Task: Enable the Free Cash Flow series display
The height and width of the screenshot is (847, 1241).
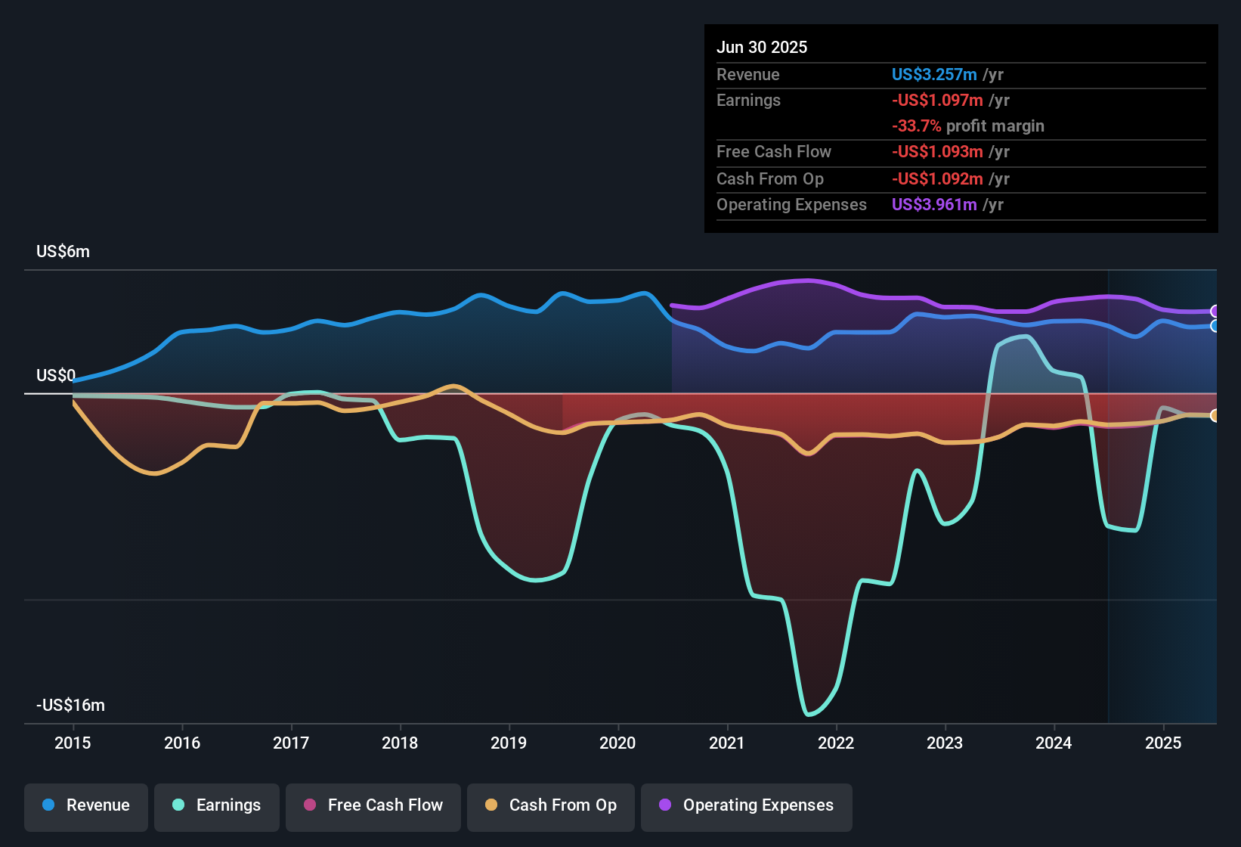Action: click(x=373, y=805)
